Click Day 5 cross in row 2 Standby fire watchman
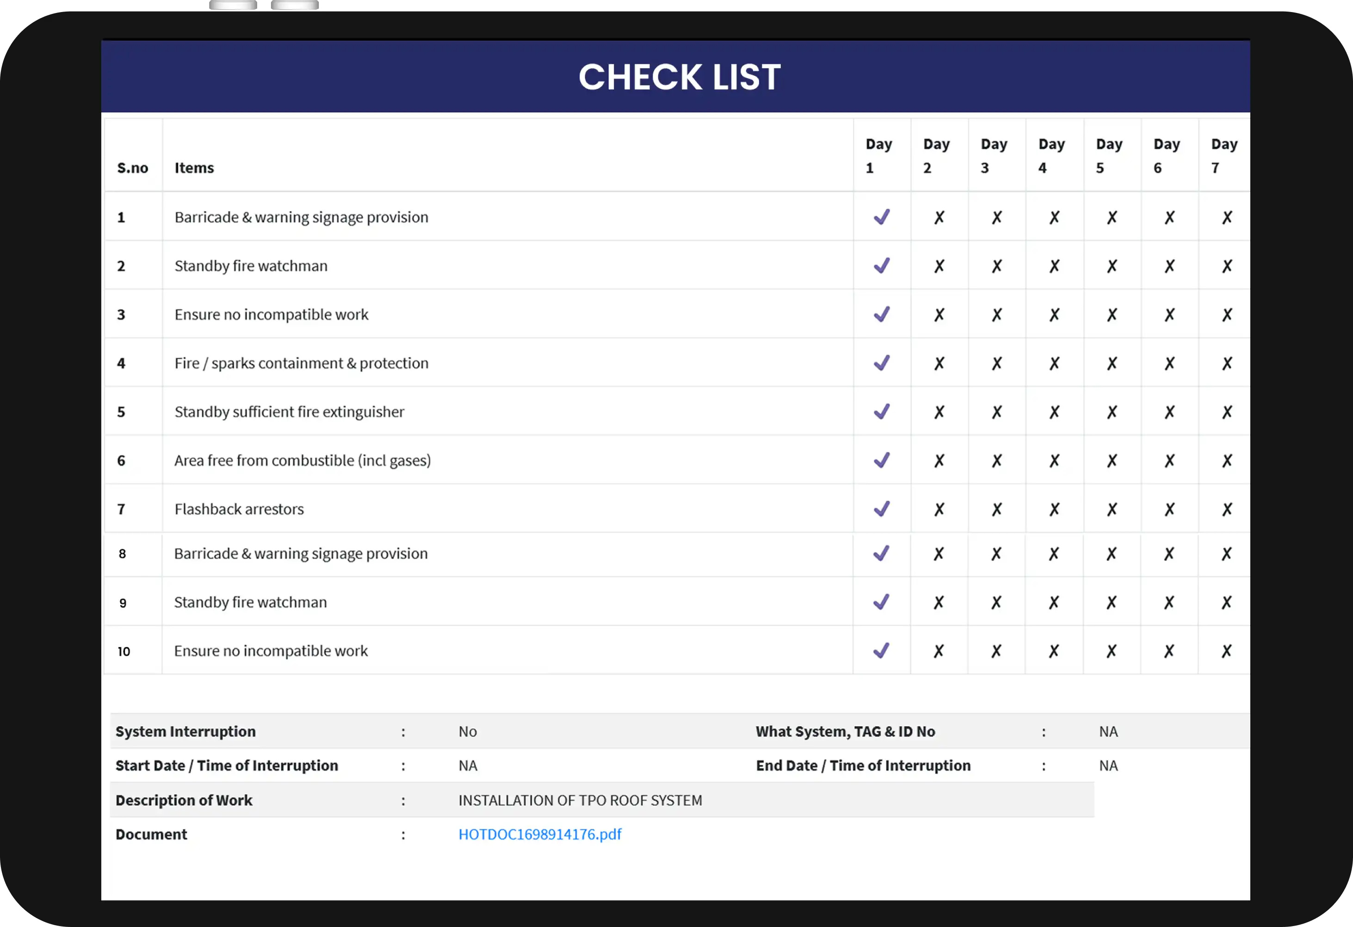 click(x=1112, y=266)
